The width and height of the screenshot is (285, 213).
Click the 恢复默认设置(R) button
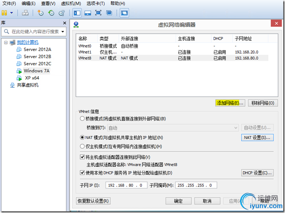[93, 201]
